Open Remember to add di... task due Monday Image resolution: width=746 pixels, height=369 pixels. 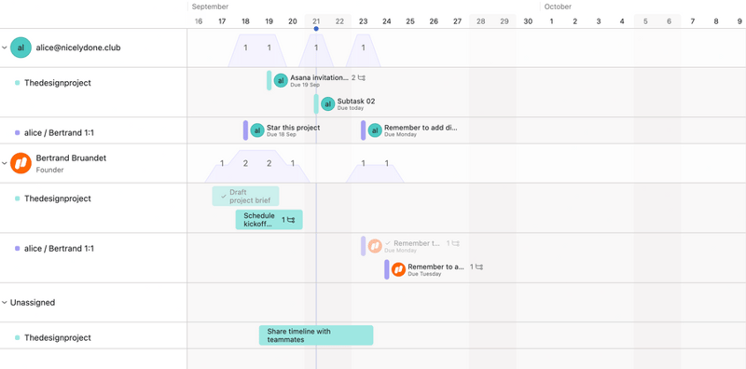421,128
